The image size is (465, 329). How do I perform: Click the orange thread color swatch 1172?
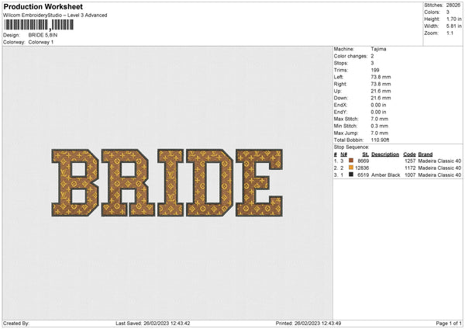(351, 168)
